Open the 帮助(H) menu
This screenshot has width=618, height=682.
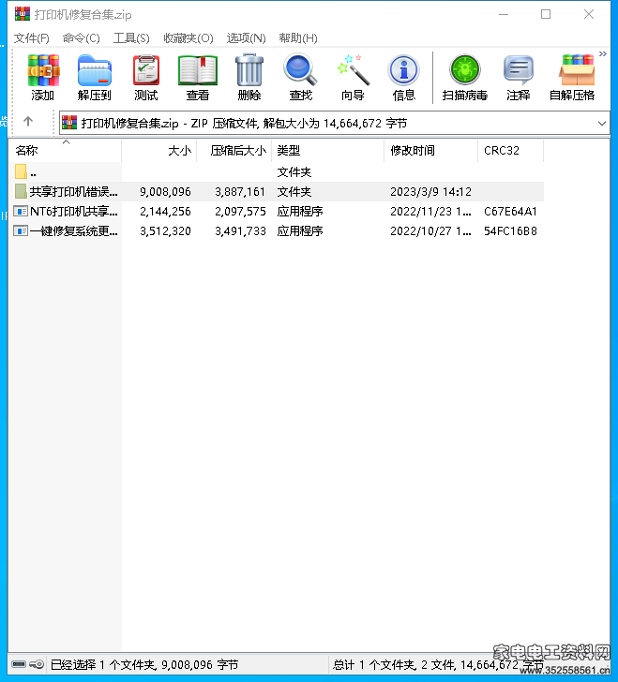(x=298, y=38)
